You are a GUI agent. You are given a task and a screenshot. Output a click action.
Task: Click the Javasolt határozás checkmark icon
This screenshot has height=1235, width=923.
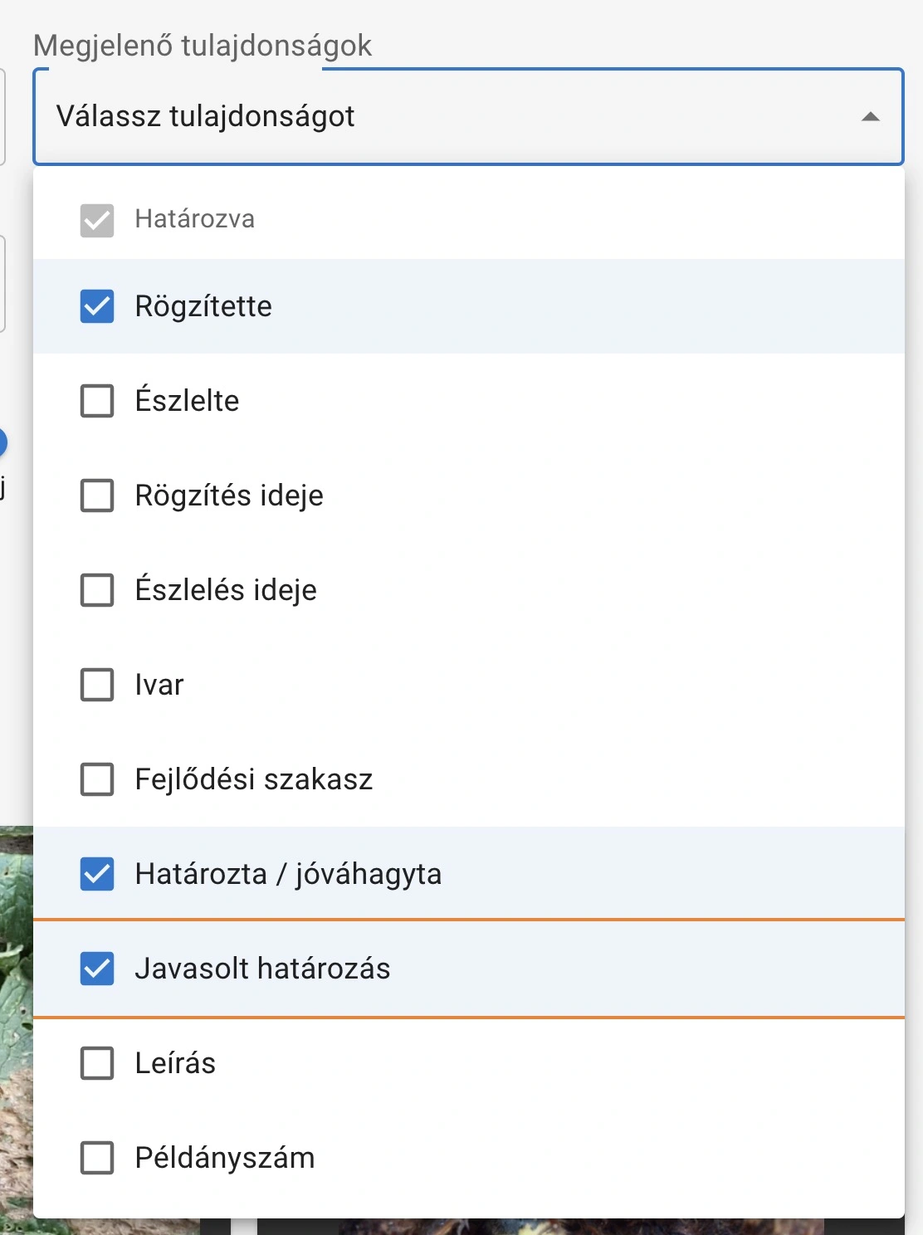pyautogui.click(x=95, y=969)
